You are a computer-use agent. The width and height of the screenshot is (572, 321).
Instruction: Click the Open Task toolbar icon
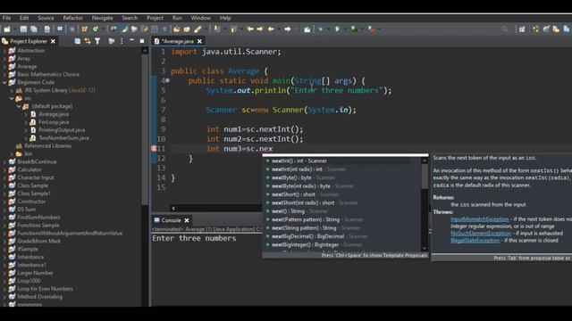tap(187, 29)
